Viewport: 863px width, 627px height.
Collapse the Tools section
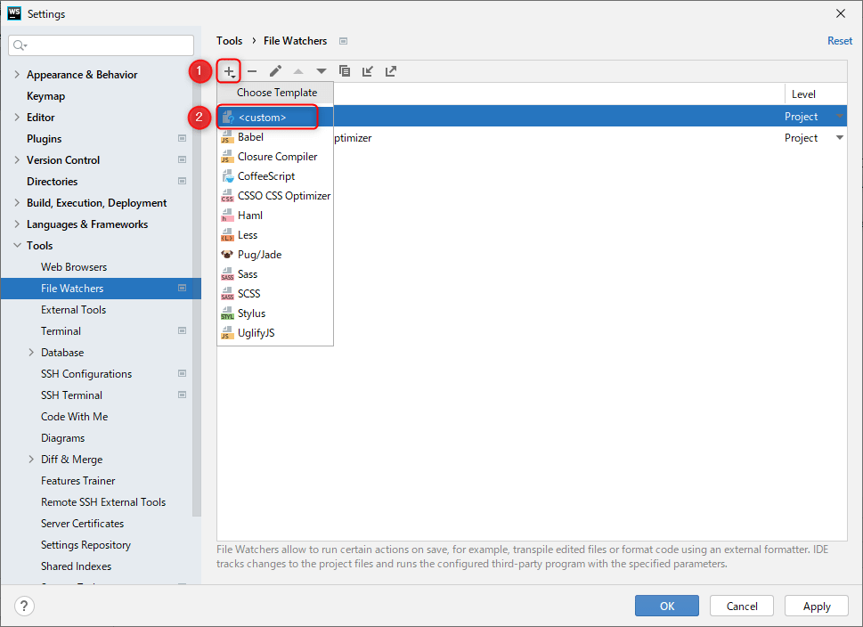point(17,245)
